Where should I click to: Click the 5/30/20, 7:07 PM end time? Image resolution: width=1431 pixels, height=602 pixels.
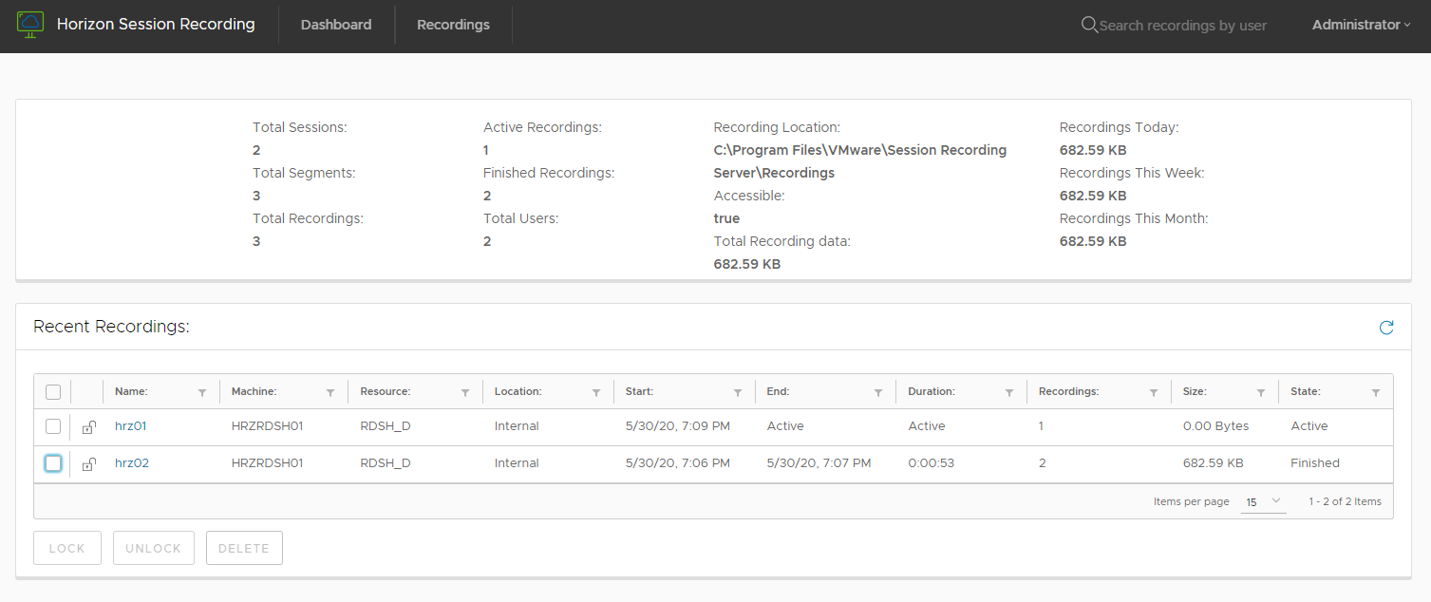[819, 463]
